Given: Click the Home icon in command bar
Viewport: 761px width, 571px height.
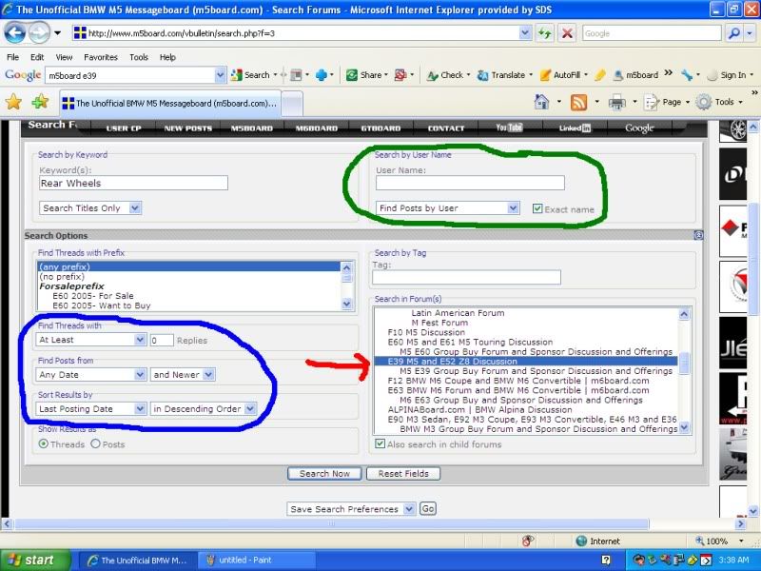Looking at the screenshot, I should (541, 102).
